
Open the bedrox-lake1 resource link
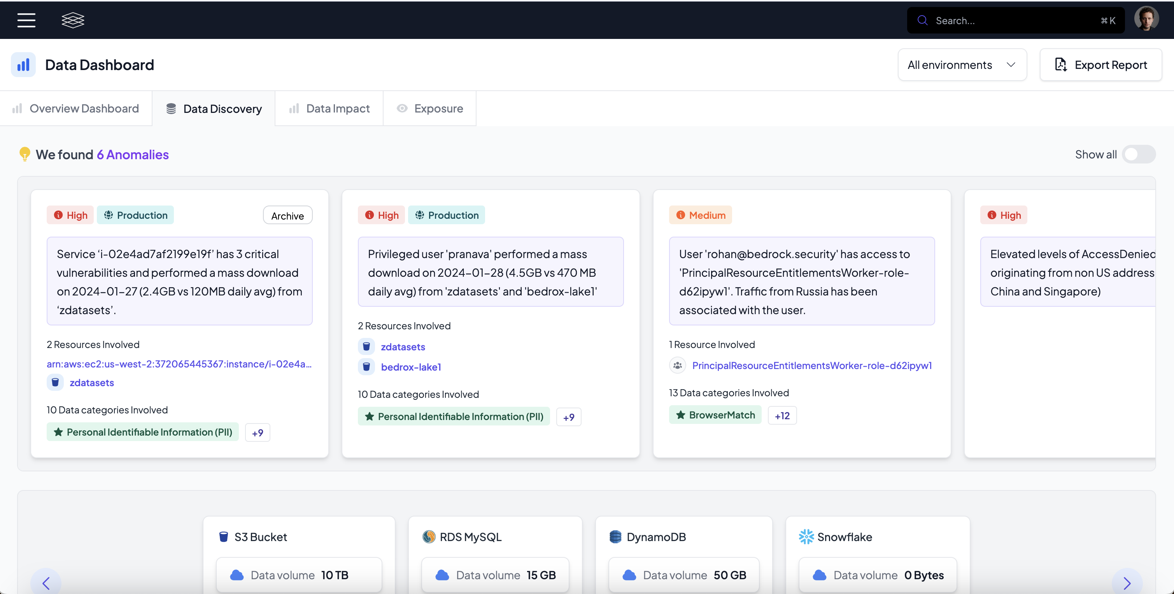pos(411,367)
